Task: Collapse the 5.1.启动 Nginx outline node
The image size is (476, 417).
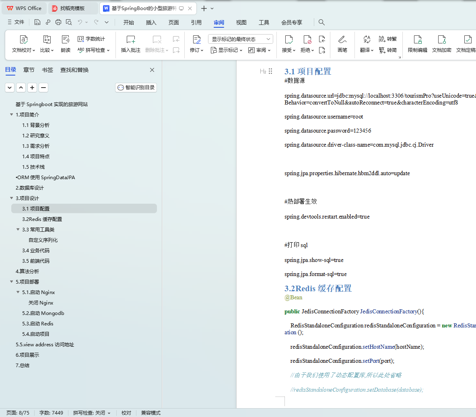Action: point(18,292)
